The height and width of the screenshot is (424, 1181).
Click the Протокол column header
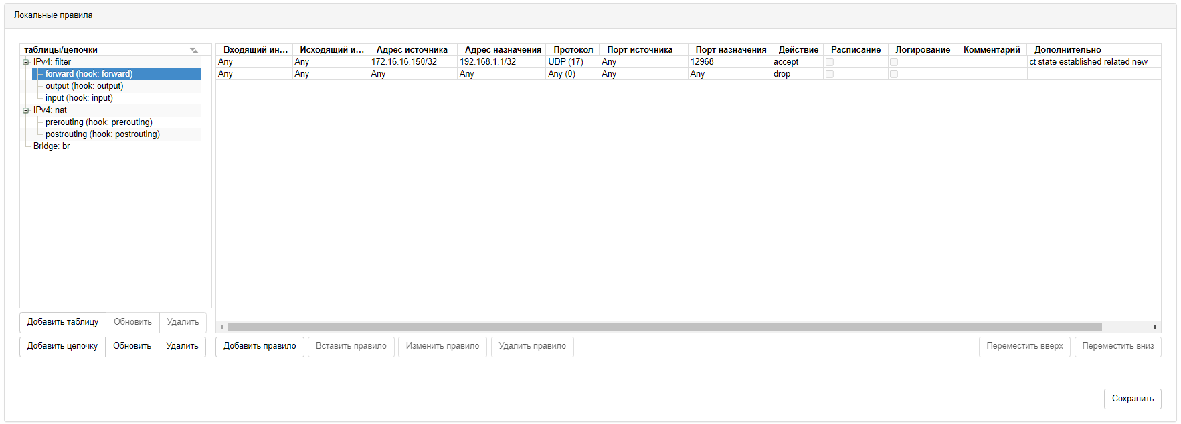(573, 50)
